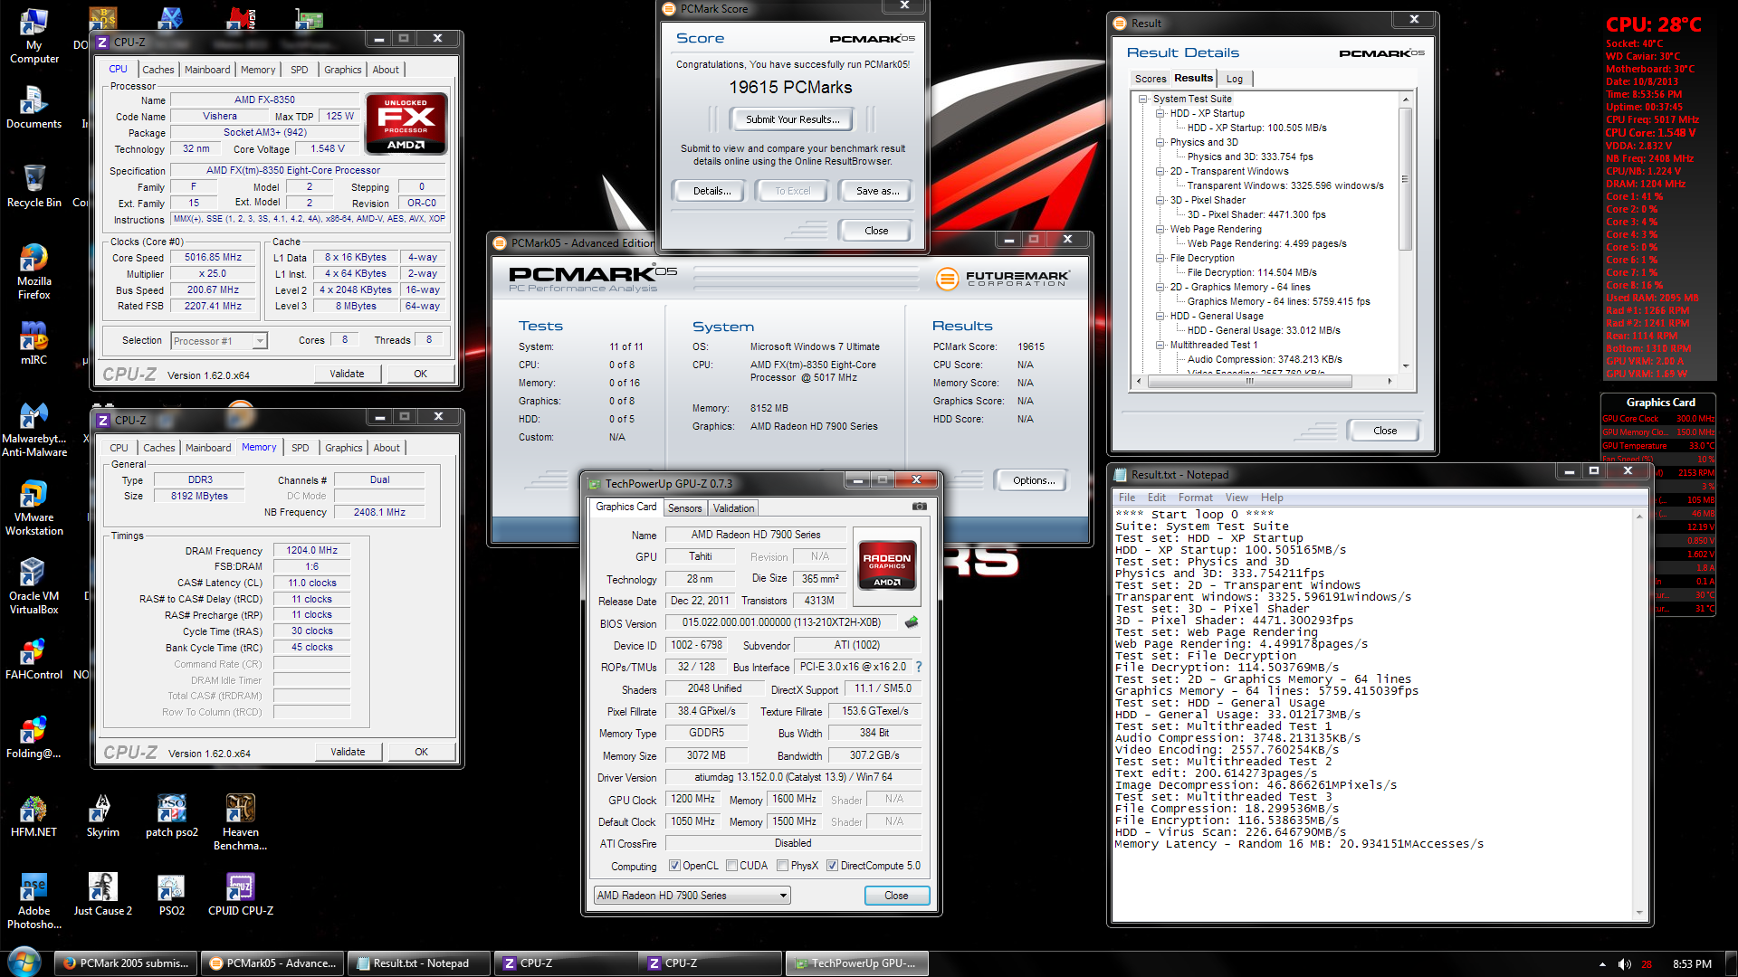Collapse the Physics and 3D node
Image resolution: width=1738 pixels, height=977 pixels.
click(1160, 142)
